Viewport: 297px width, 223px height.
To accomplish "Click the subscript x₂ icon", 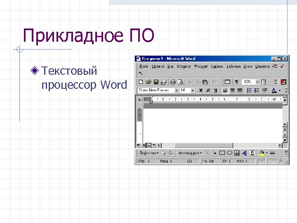I will (x=141, y=73).
